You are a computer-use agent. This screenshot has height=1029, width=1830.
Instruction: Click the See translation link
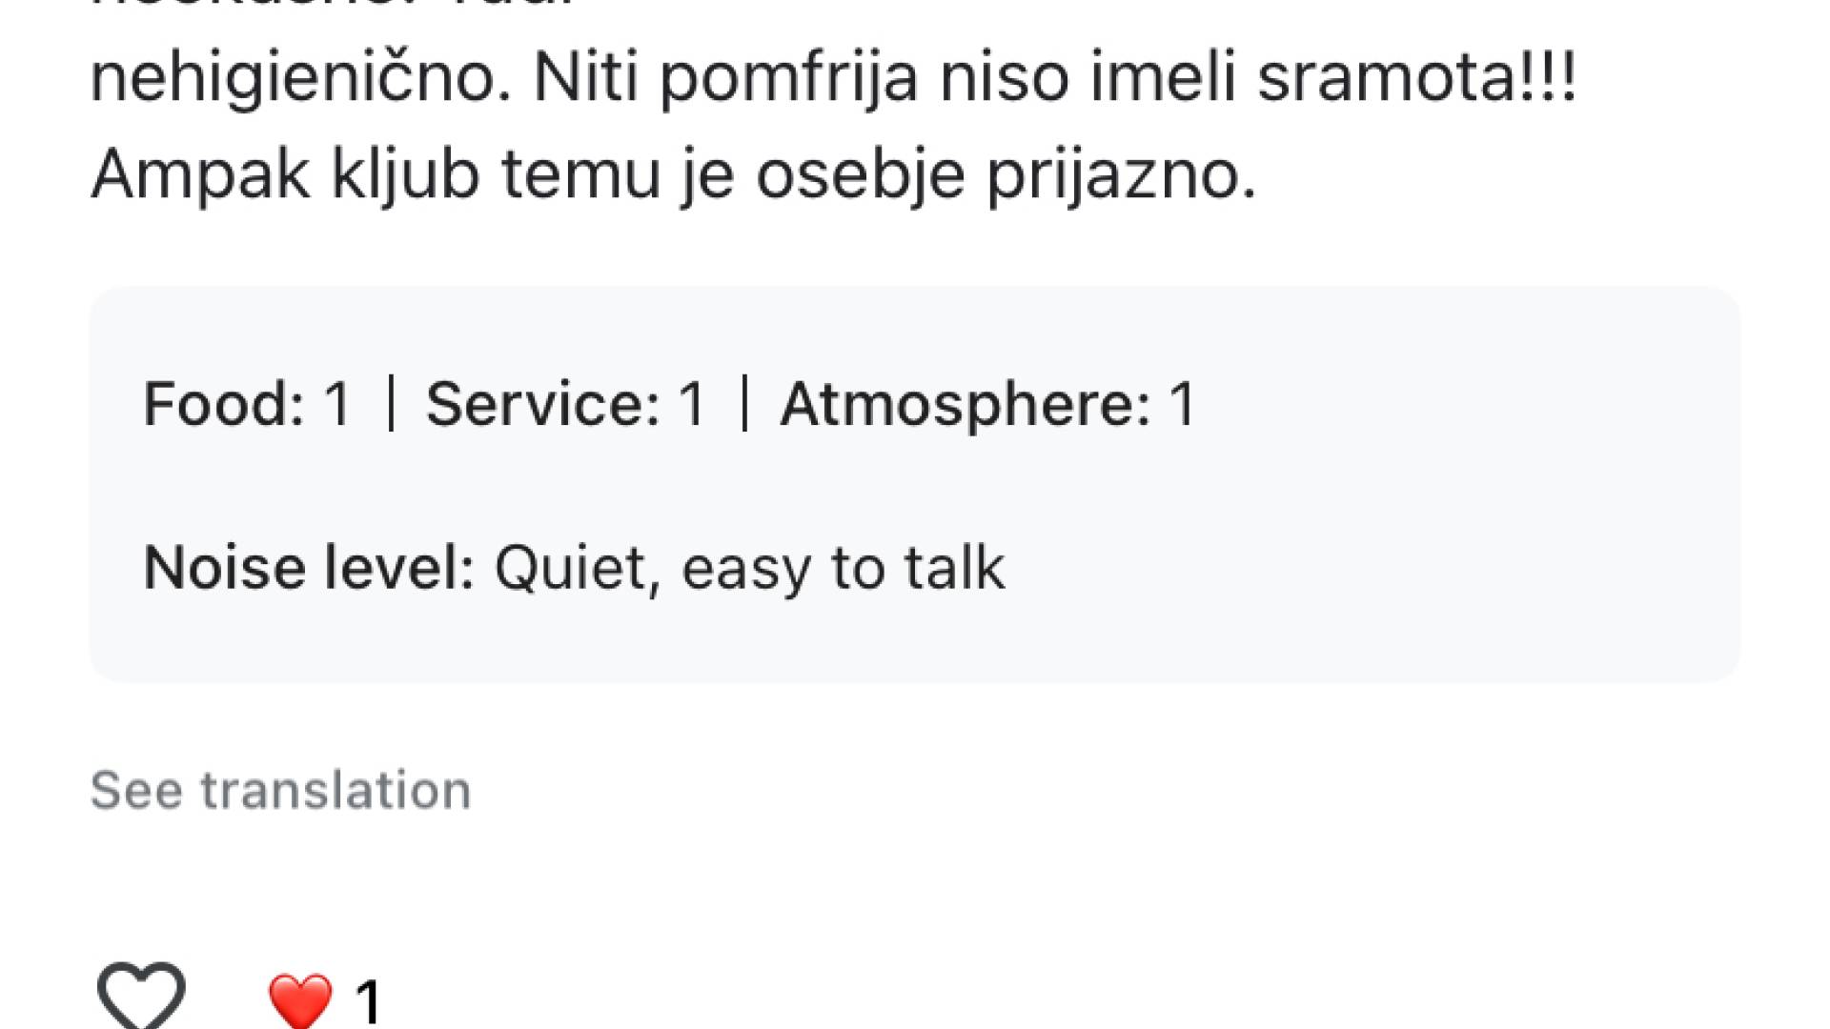[x=280, y=790]
